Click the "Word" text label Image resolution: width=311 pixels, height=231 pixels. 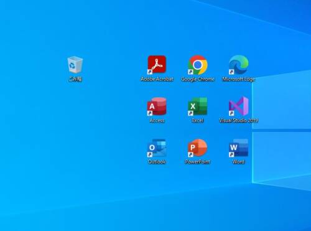(x=239, y=162)
